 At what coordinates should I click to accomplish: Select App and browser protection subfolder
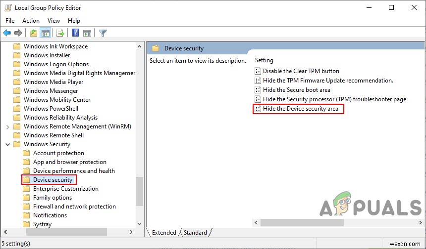point(70,162)
